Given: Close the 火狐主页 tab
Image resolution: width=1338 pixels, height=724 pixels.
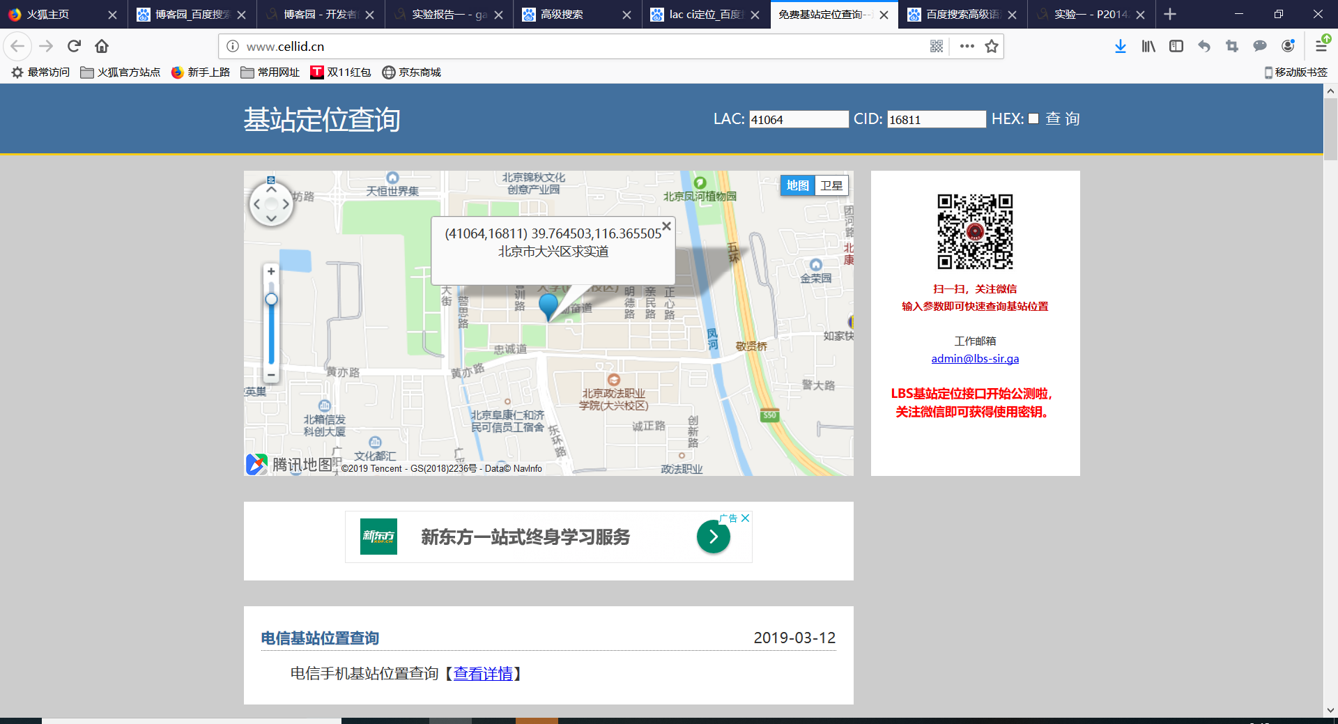Looking at the screenshot, I should coord(112,15).
